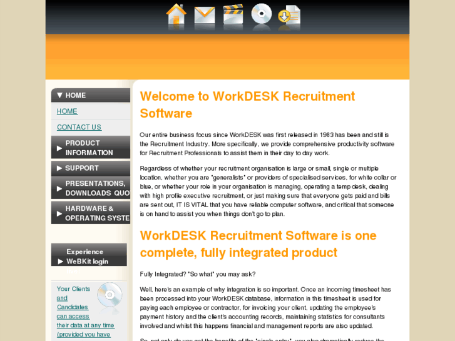Open the CONTACT US link
This screenshot has width=455, height=341.
click(79, 127)
